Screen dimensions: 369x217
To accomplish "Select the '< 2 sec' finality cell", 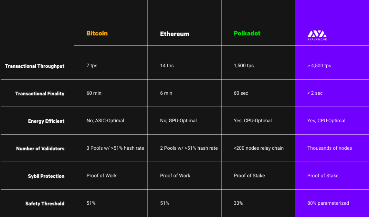I will point(315,93).
